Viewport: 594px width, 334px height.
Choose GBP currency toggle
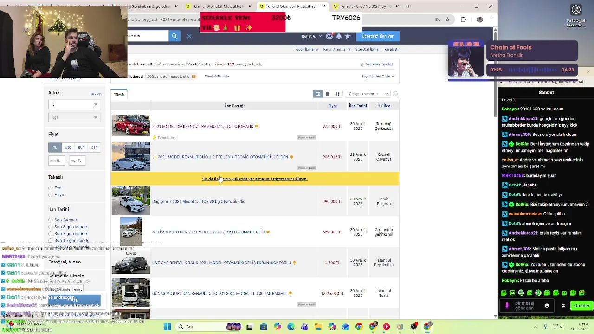pos(94,148)
